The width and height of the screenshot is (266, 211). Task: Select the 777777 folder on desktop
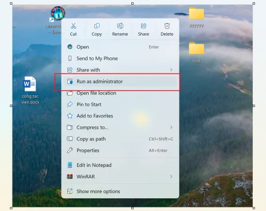[196, 18]
